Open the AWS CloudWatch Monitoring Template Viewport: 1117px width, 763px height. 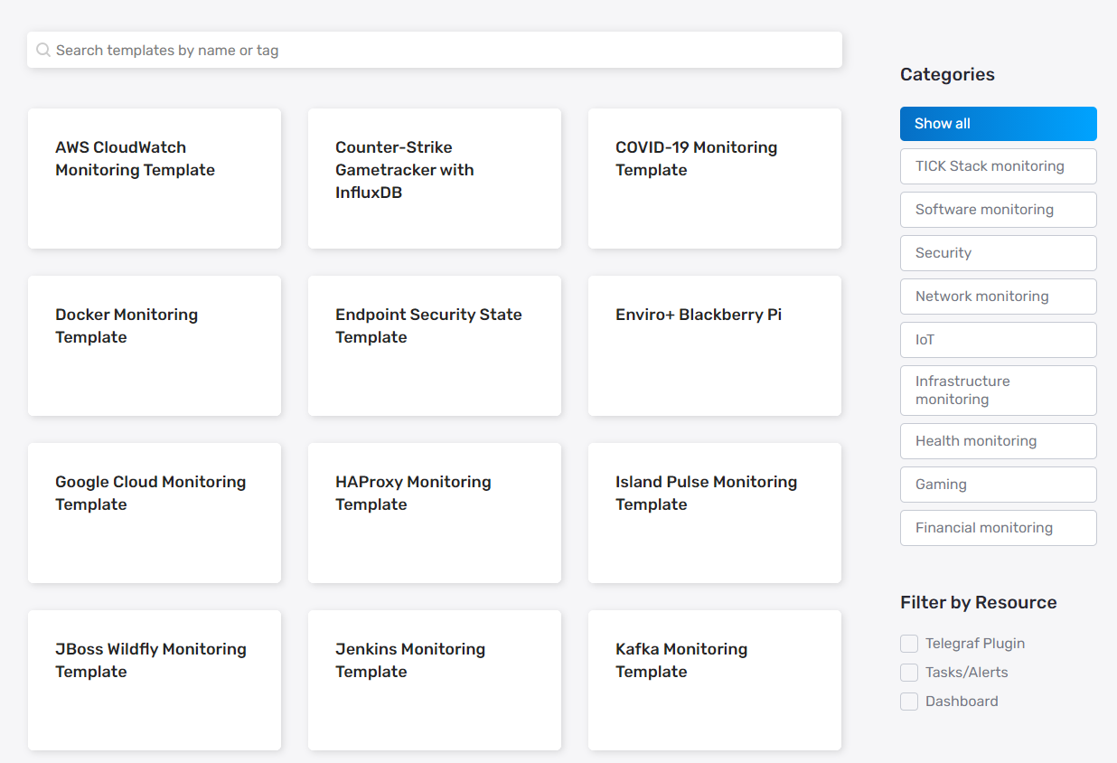tap(154, 178)
